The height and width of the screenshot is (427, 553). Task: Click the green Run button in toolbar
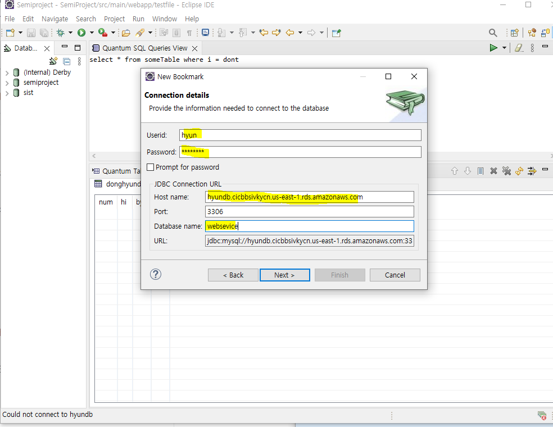click(81, 33)
